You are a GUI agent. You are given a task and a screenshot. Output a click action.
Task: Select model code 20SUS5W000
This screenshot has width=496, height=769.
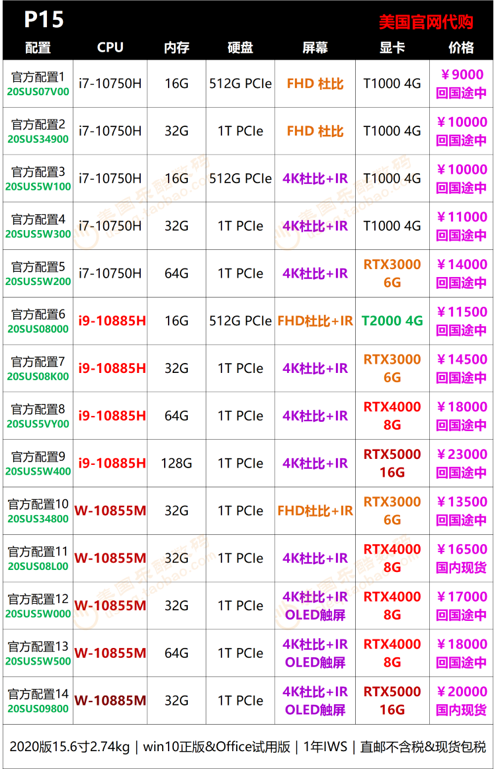tap(38, 614)
